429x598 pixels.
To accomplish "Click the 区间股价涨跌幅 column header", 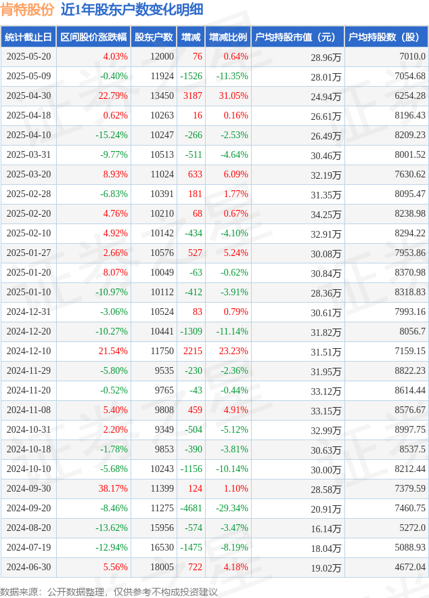I will point(93,37).
